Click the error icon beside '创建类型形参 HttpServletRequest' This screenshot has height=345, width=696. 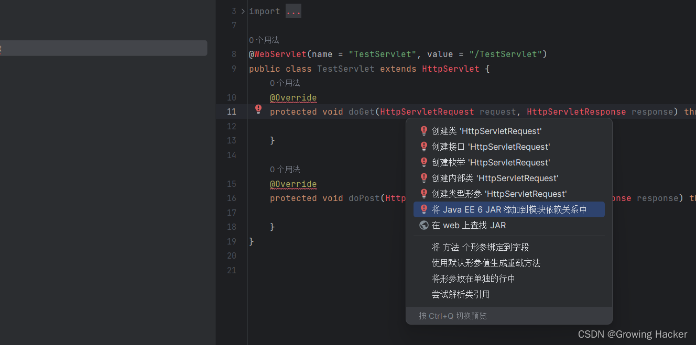tap(423, 194)
